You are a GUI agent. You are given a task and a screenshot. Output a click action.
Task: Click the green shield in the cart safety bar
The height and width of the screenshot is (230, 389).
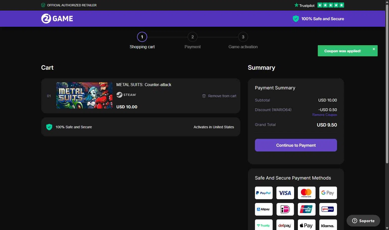(x=49, y=127)
